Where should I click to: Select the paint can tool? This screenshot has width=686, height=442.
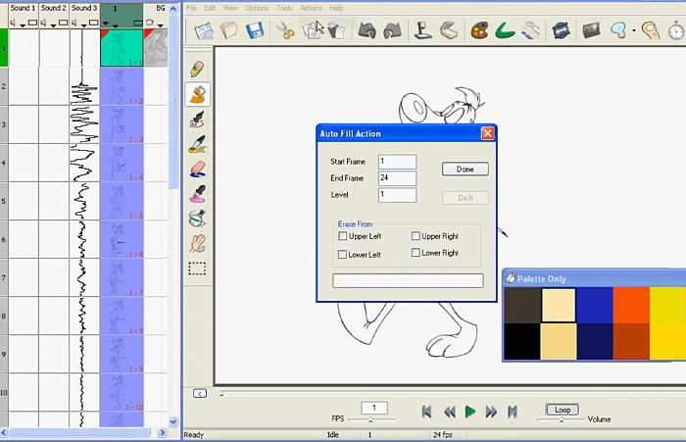point(197,219)
